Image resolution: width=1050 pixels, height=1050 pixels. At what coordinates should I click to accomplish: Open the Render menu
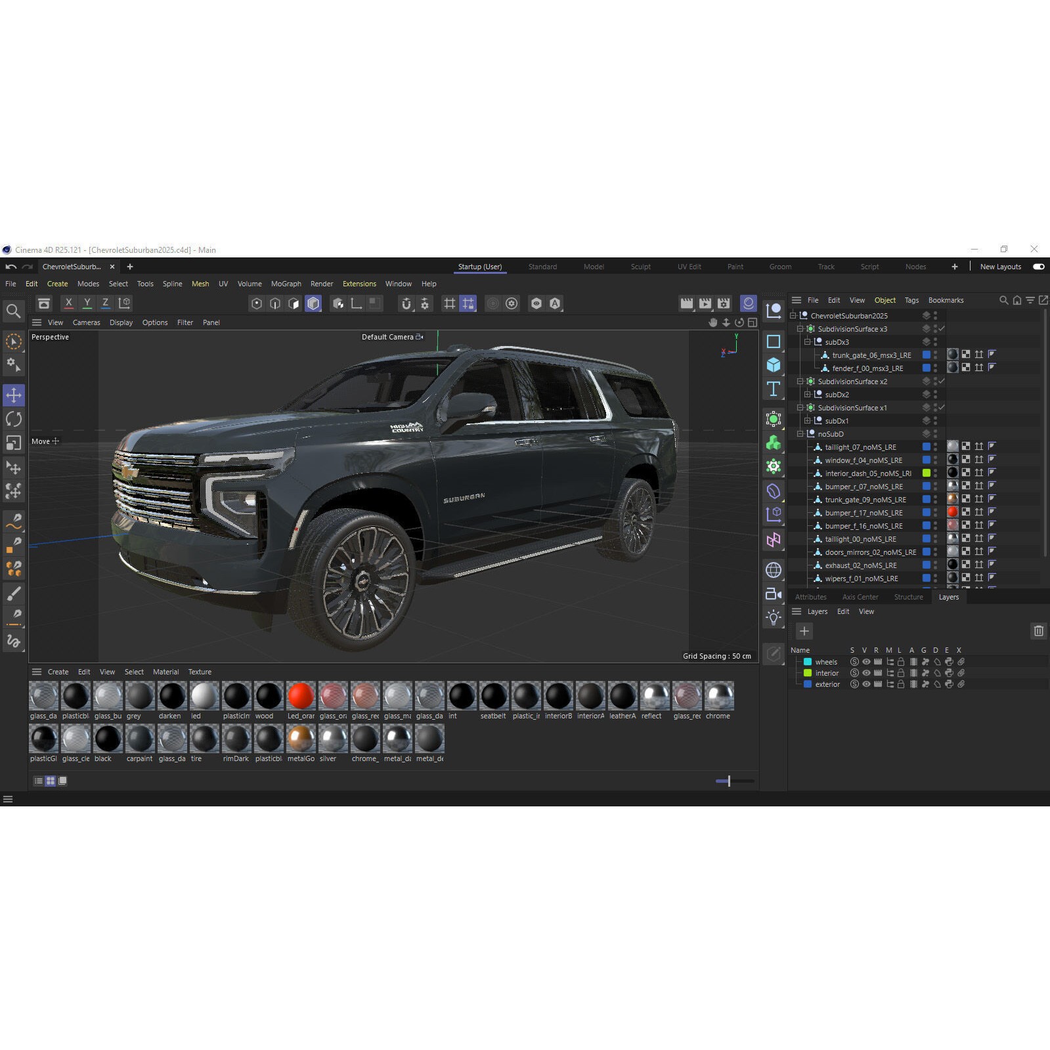coord(322,284)
